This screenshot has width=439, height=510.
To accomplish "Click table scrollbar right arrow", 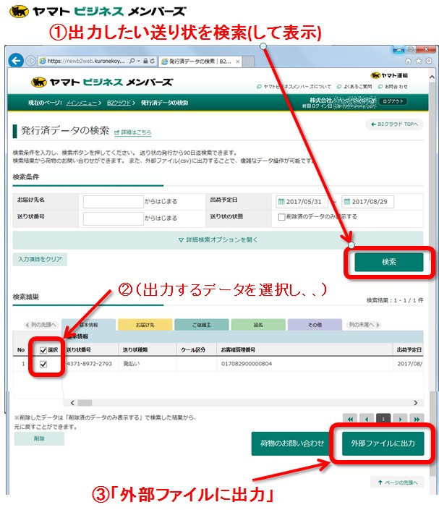I will point(416,403).
